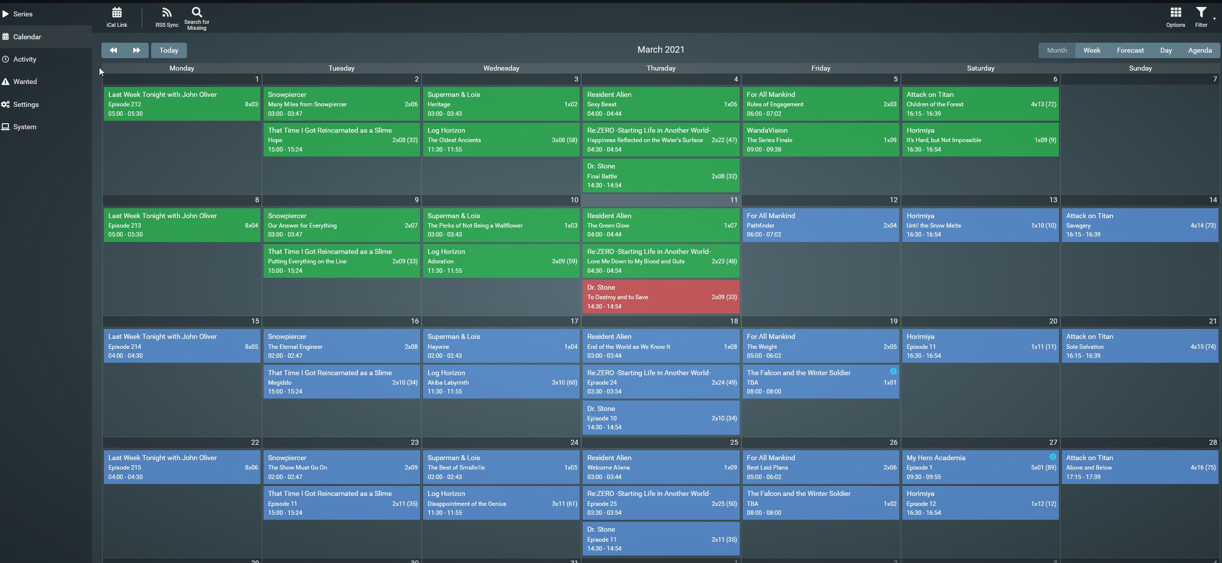Open red Dr. Stone To Destroy and to Save
The image size is (1222, 563).
click(x=661, y=297)
